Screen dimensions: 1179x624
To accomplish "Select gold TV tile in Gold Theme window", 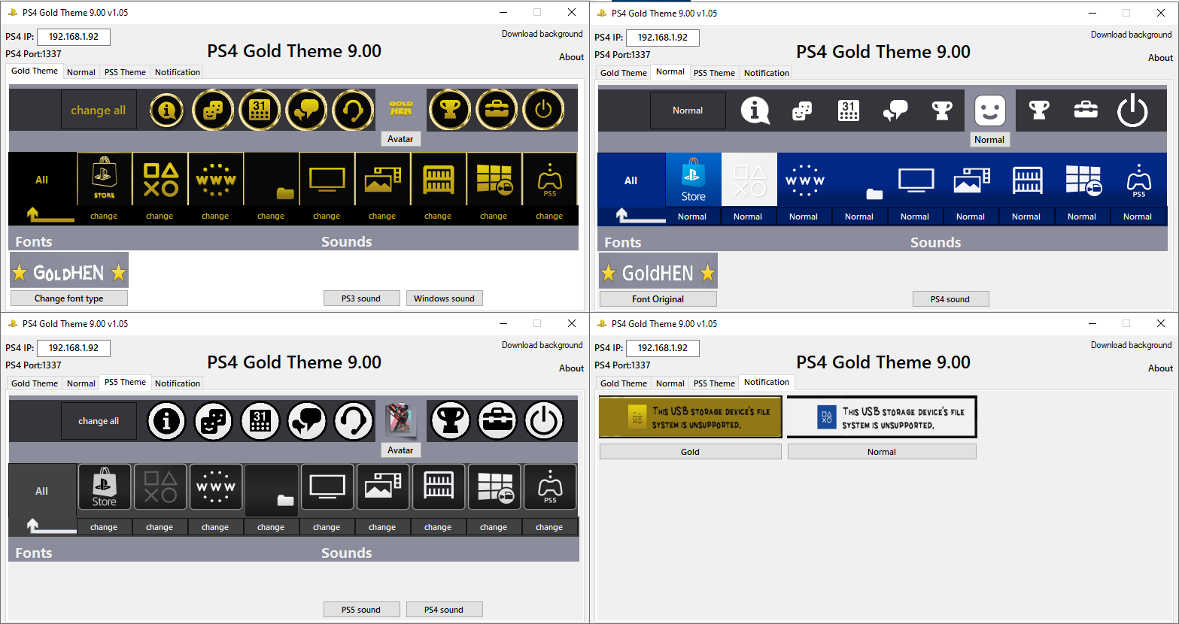I will click(x=327, y=179).
